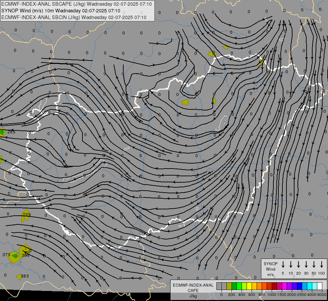Click the CAPE value label 229

pos(26,214)
